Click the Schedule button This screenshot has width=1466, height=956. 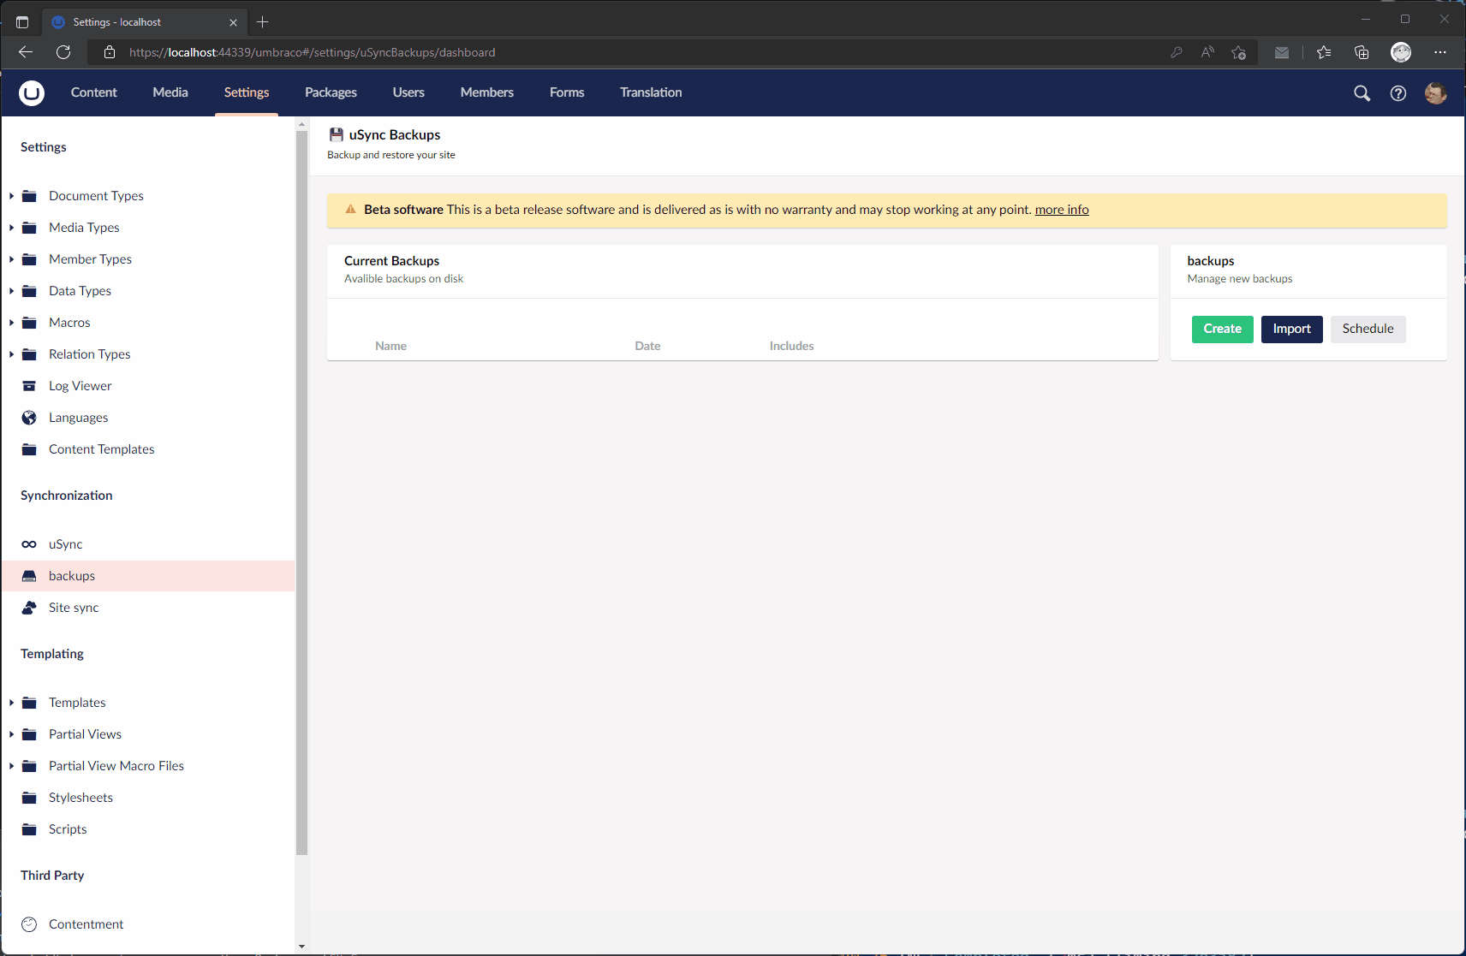click(1368, 330)
